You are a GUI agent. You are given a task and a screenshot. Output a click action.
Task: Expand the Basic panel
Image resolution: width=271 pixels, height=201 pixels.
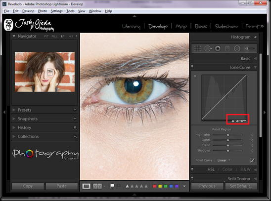255,58
